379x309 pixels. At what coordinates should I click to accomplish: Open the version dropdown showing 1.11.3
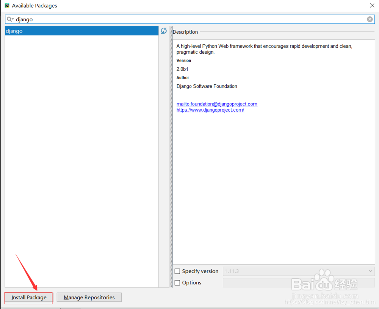point(299,271)
